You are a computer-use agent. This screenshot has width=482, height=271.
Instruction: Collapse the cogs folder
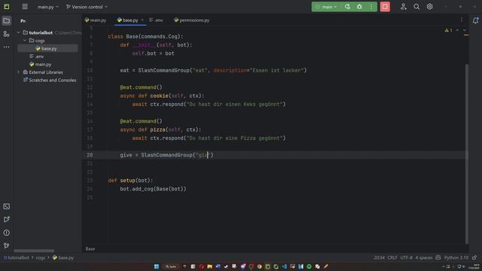tap(25, 41)
